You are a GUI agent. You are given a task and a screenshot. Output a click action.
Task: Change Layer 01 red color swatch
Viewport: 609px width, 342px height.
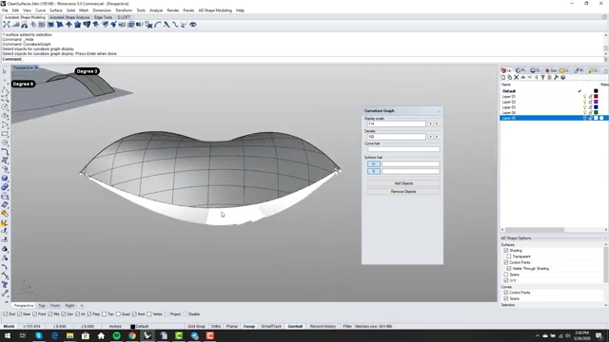pos(596,96)
